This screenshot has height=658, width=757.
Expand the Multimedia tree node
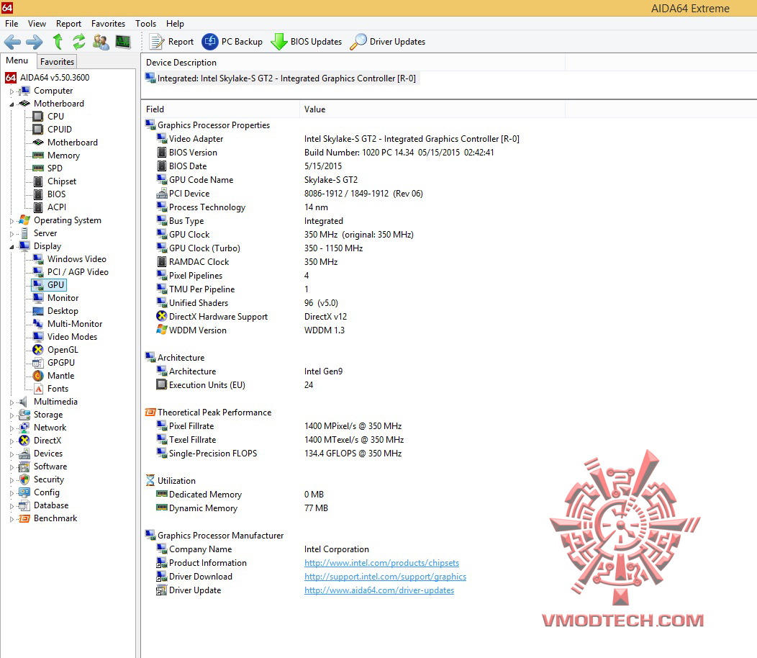click(x=12, y=402)
